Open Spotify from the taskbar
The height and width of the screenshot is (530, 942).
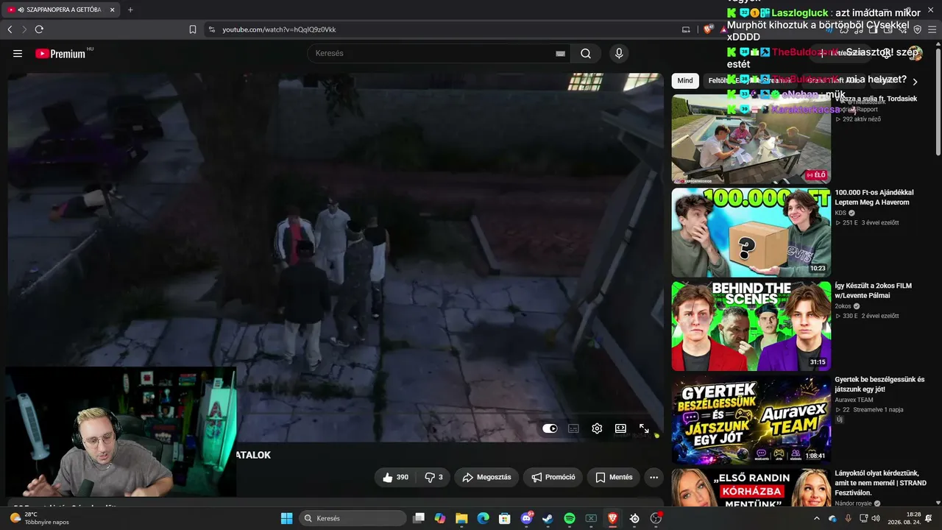pos(570,518)
